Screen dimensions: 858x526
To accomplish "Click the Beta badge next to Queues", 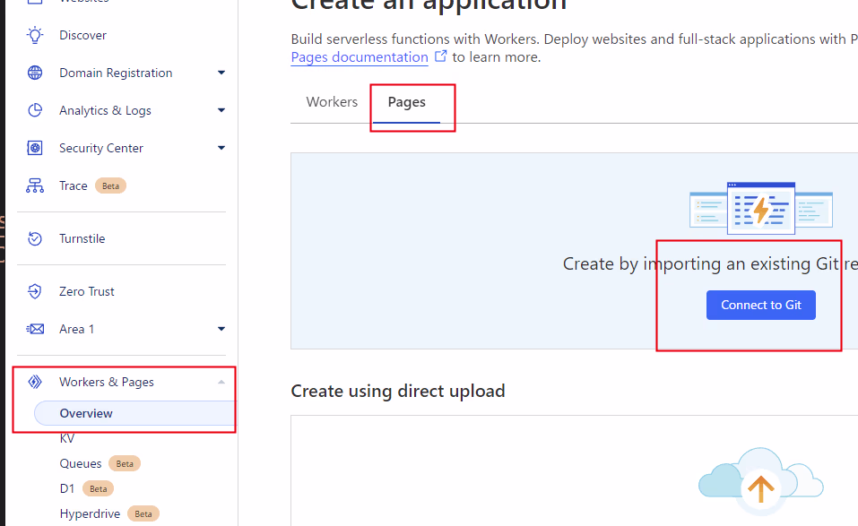I will [125, 463].
